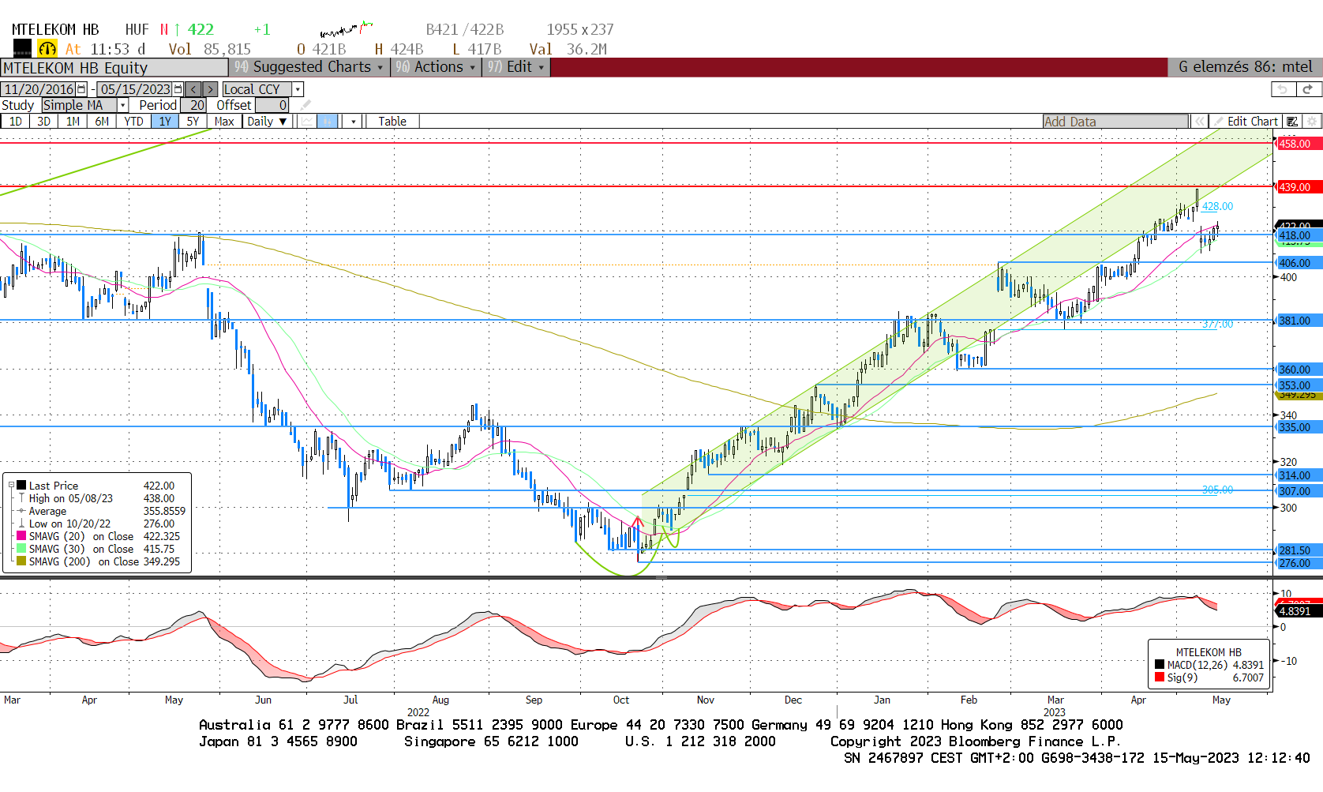The height and width of the screenshot is (792, 1323).
Task: Click the High on 05/08/23 legend row
Action: (102, 498)
